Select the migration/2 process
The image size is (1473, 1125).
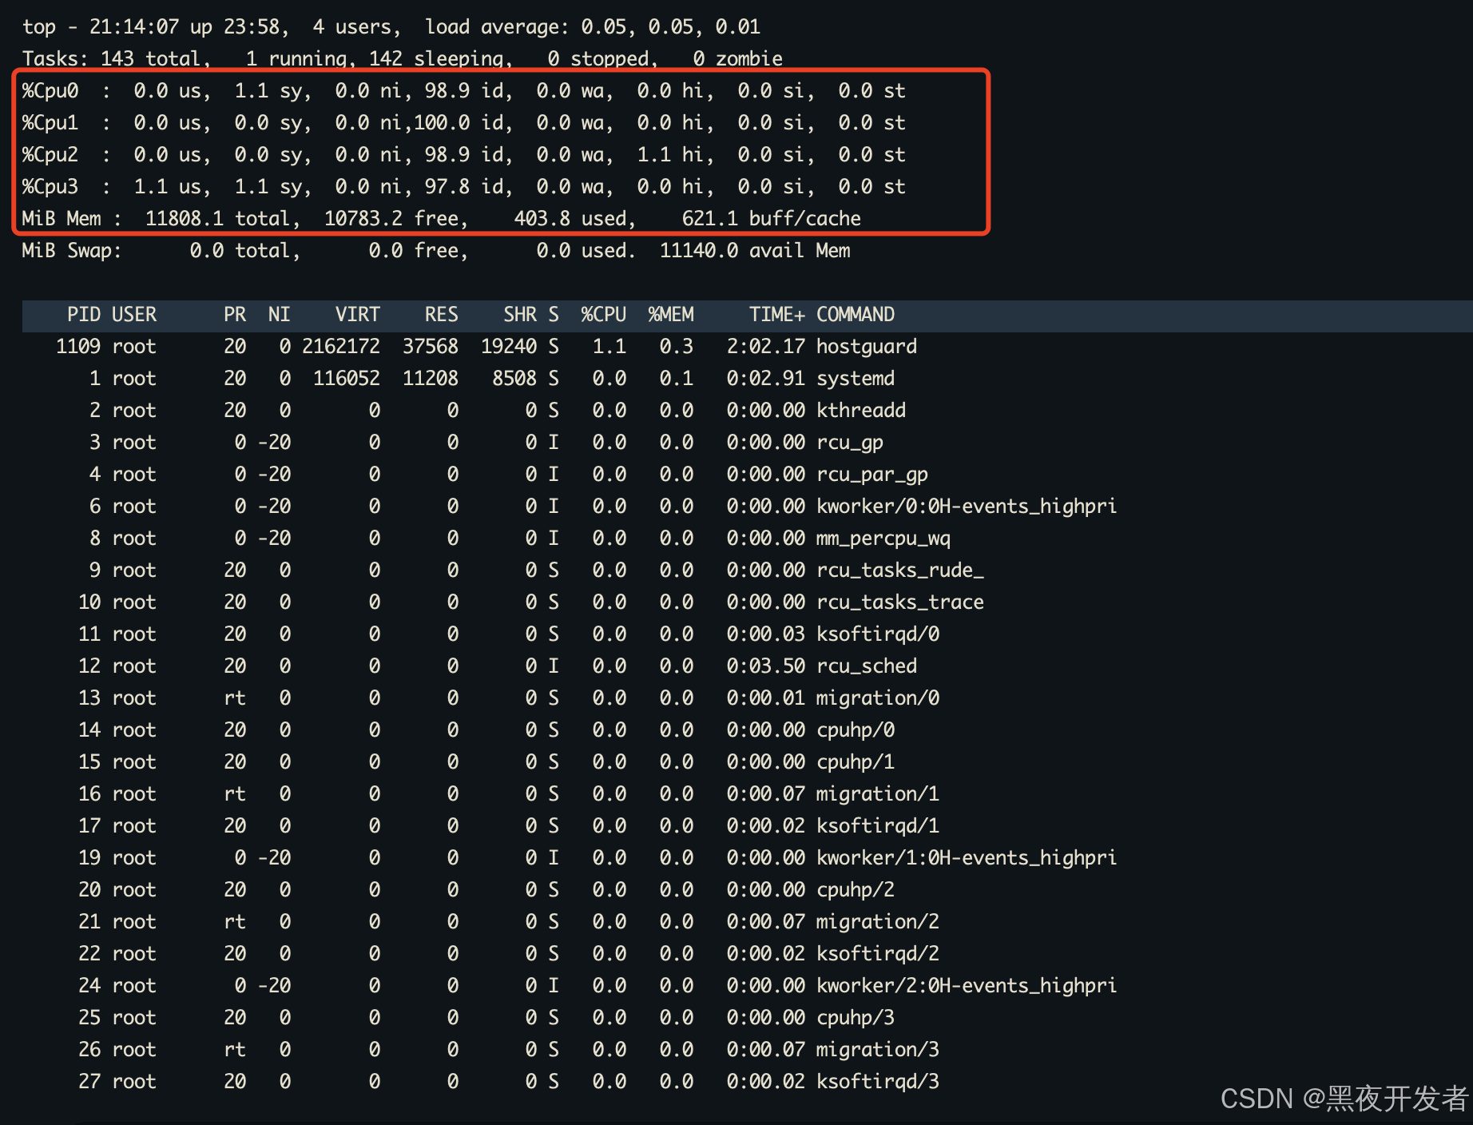point(878,922)
